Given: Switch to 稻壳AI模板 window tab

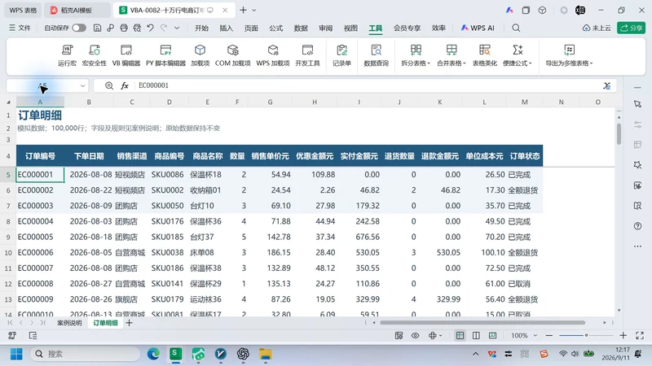Looking at the screenshot, I should coord(77,10).
